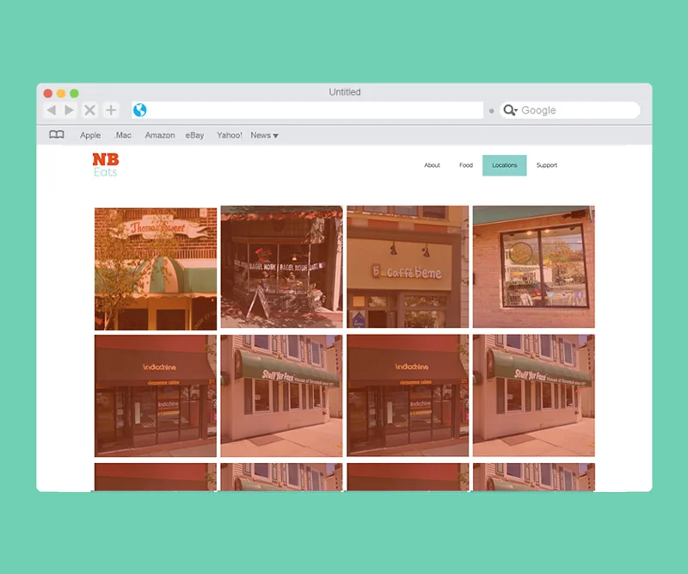The width and height of the screenshot is (688, 574).
Task: Open the Apple bookmark
Action: pos(90,135)
